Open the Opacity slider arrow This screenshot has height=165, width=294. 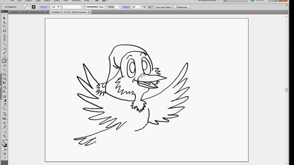tap(141, 7)
